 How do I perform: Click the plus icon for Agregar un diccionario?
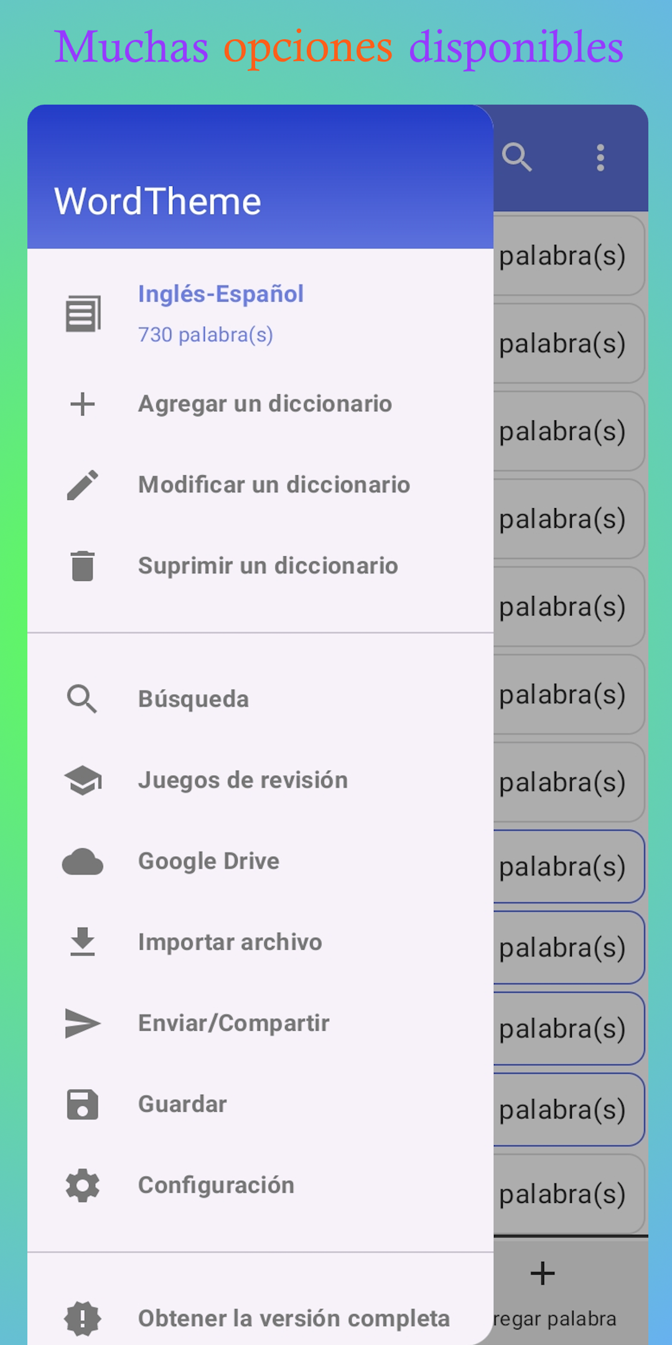tap(83, 404)
